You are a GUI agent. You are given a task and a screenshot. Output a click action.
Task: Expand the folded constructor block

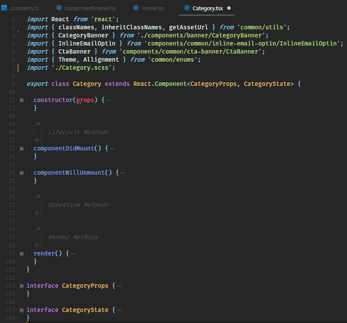click(22, 100)
